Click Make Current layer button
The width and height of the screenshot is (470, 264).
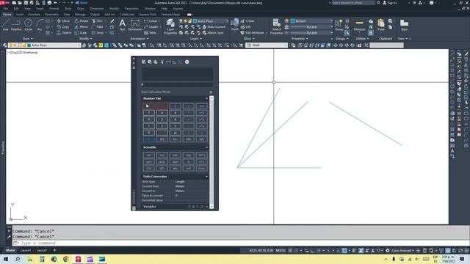pyautogui.click(x=214, y=27)
